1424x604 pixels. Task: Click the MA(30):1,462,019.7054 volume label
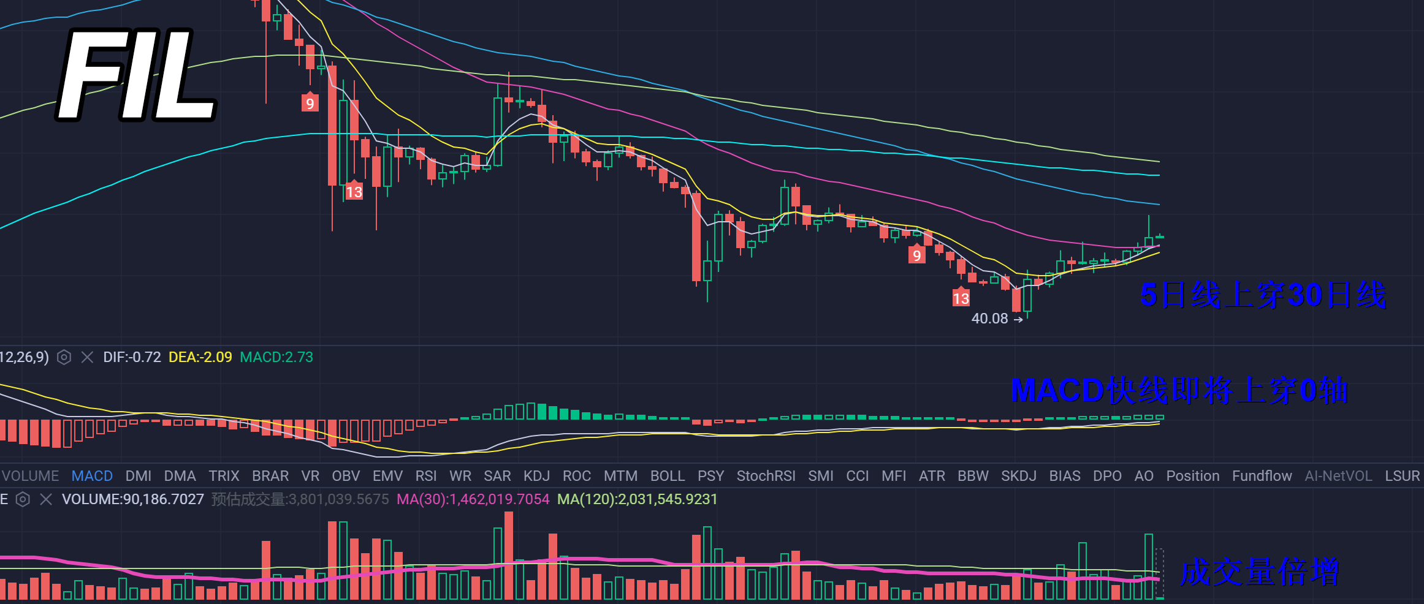[473, 499]
